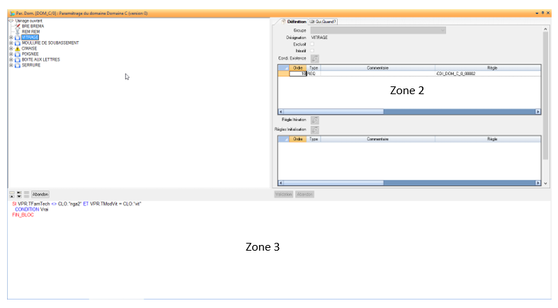Click the BRE BREMA item icon
Screen dimensions: 558x308
(x=17, y=26)
